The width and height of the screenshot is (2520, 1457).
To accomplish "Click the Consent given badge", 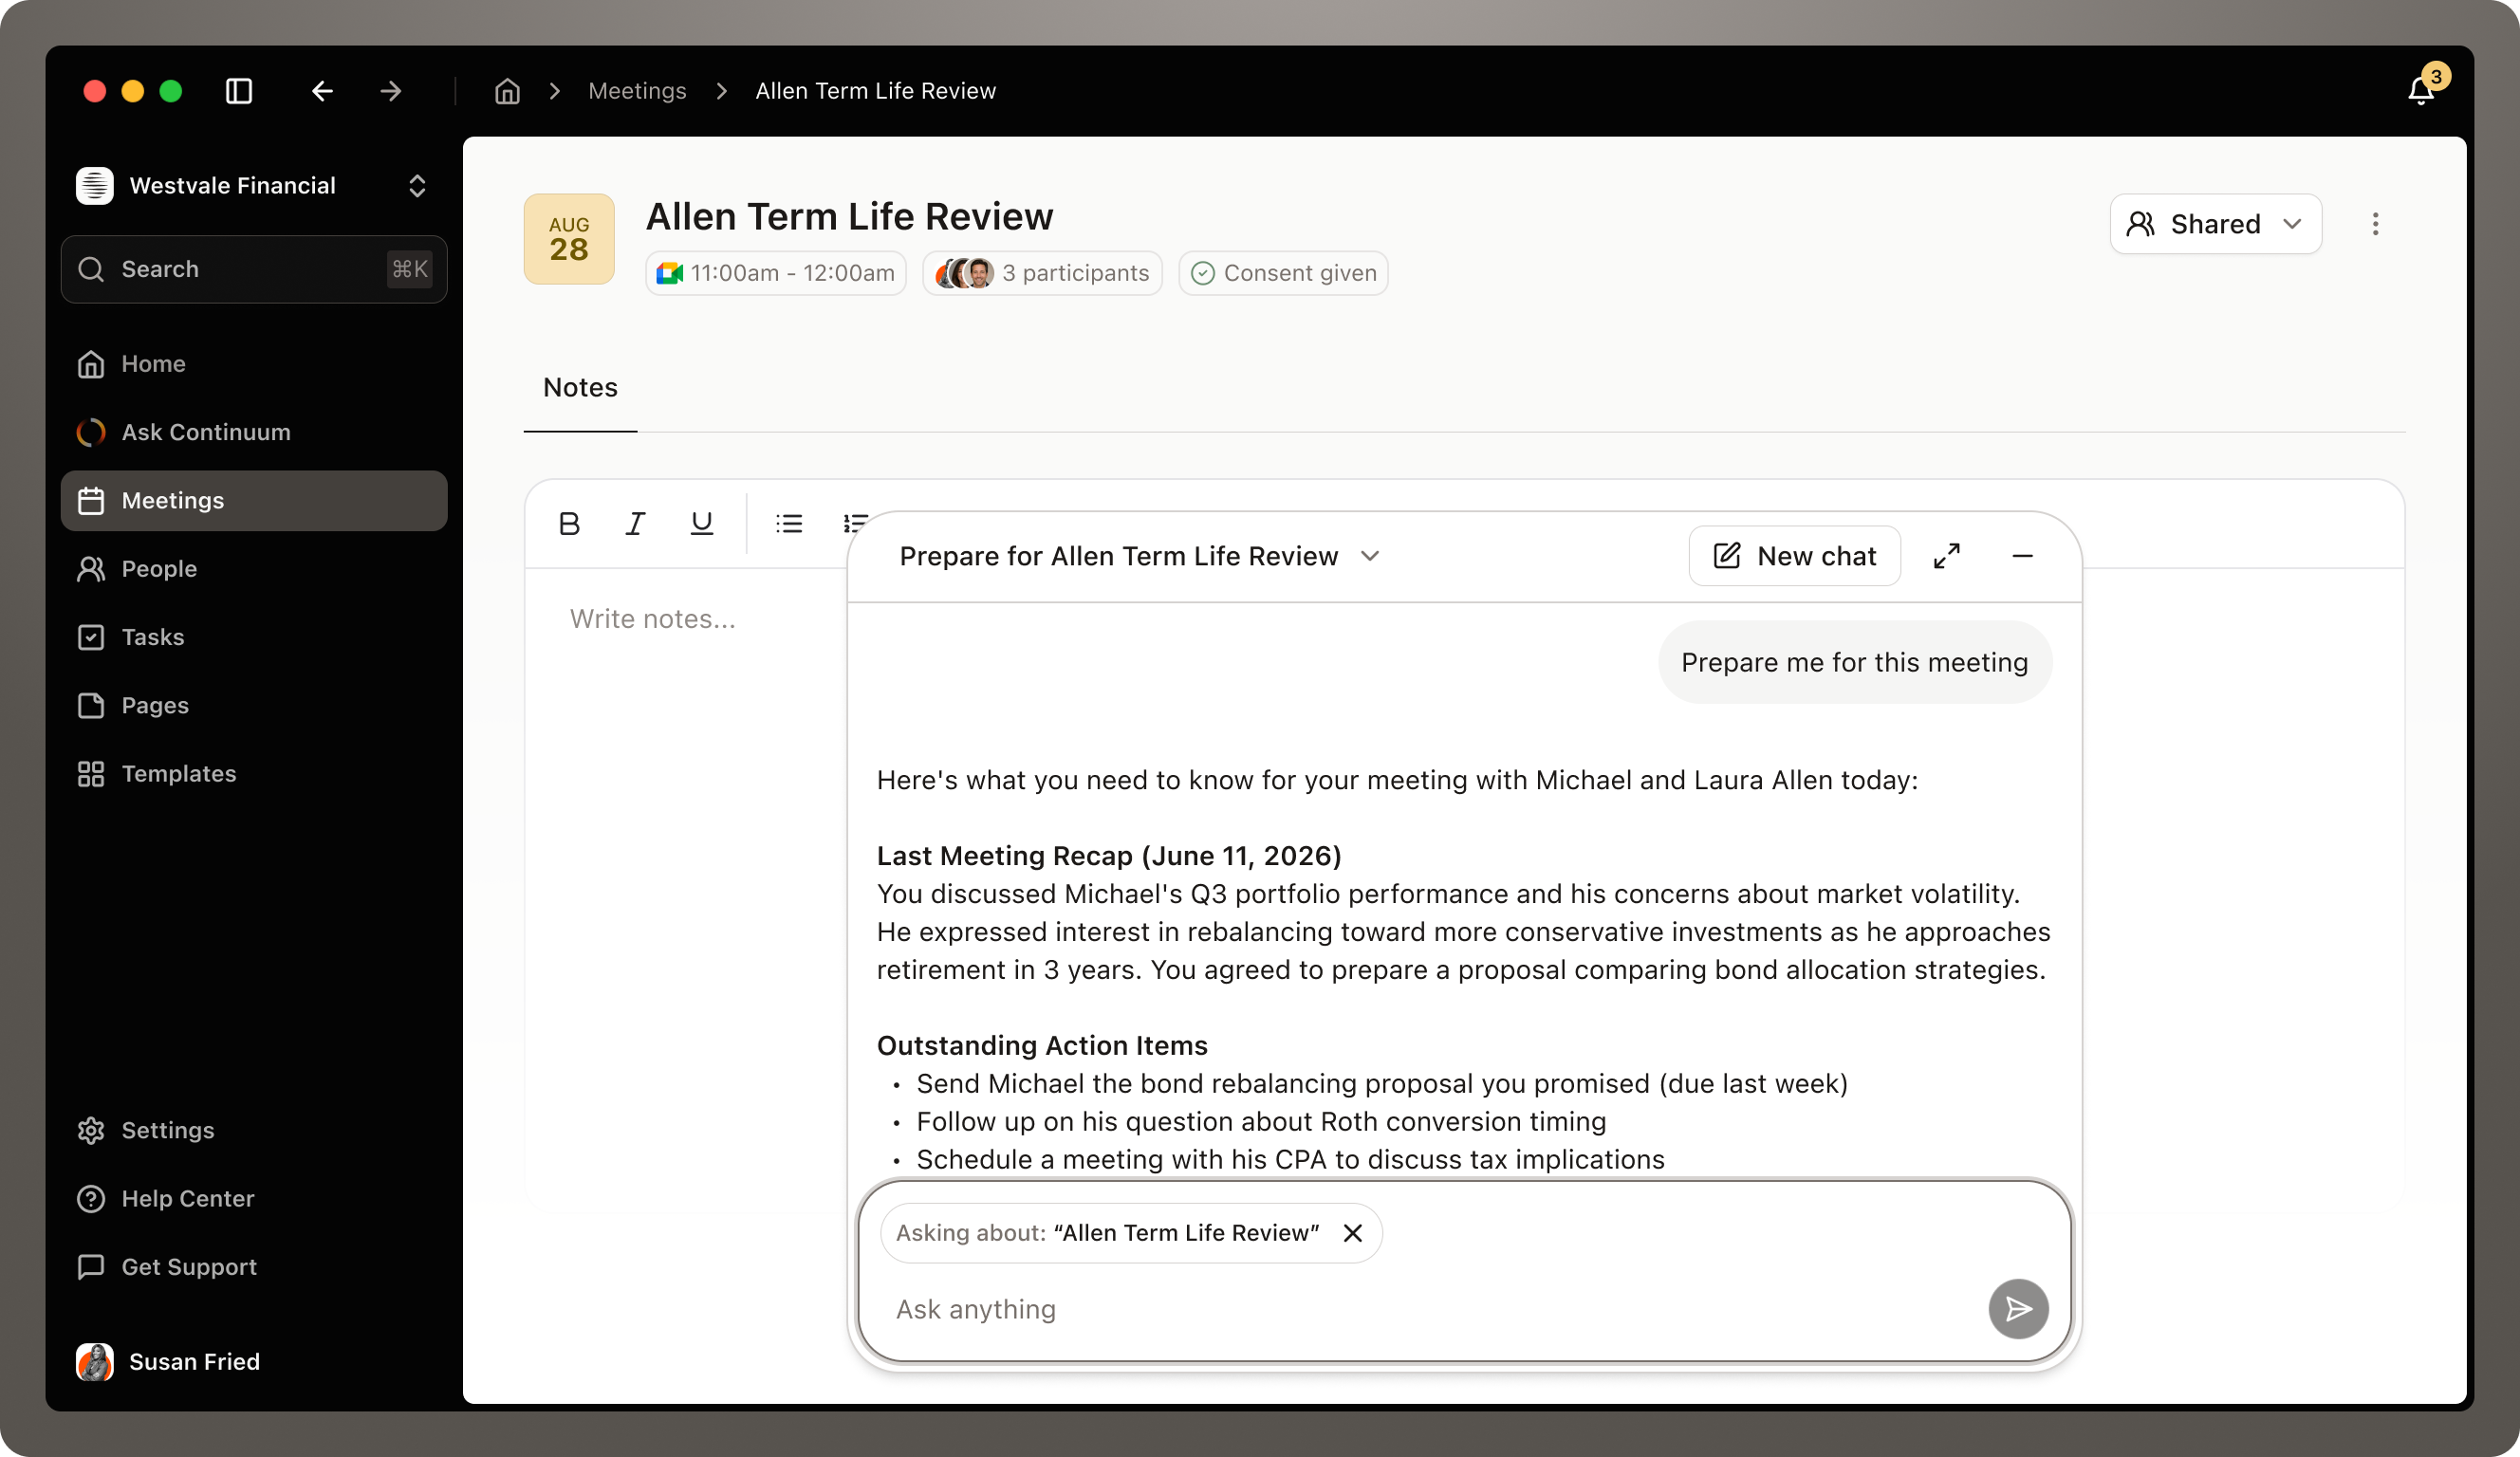I will (x=1283, y=273).
